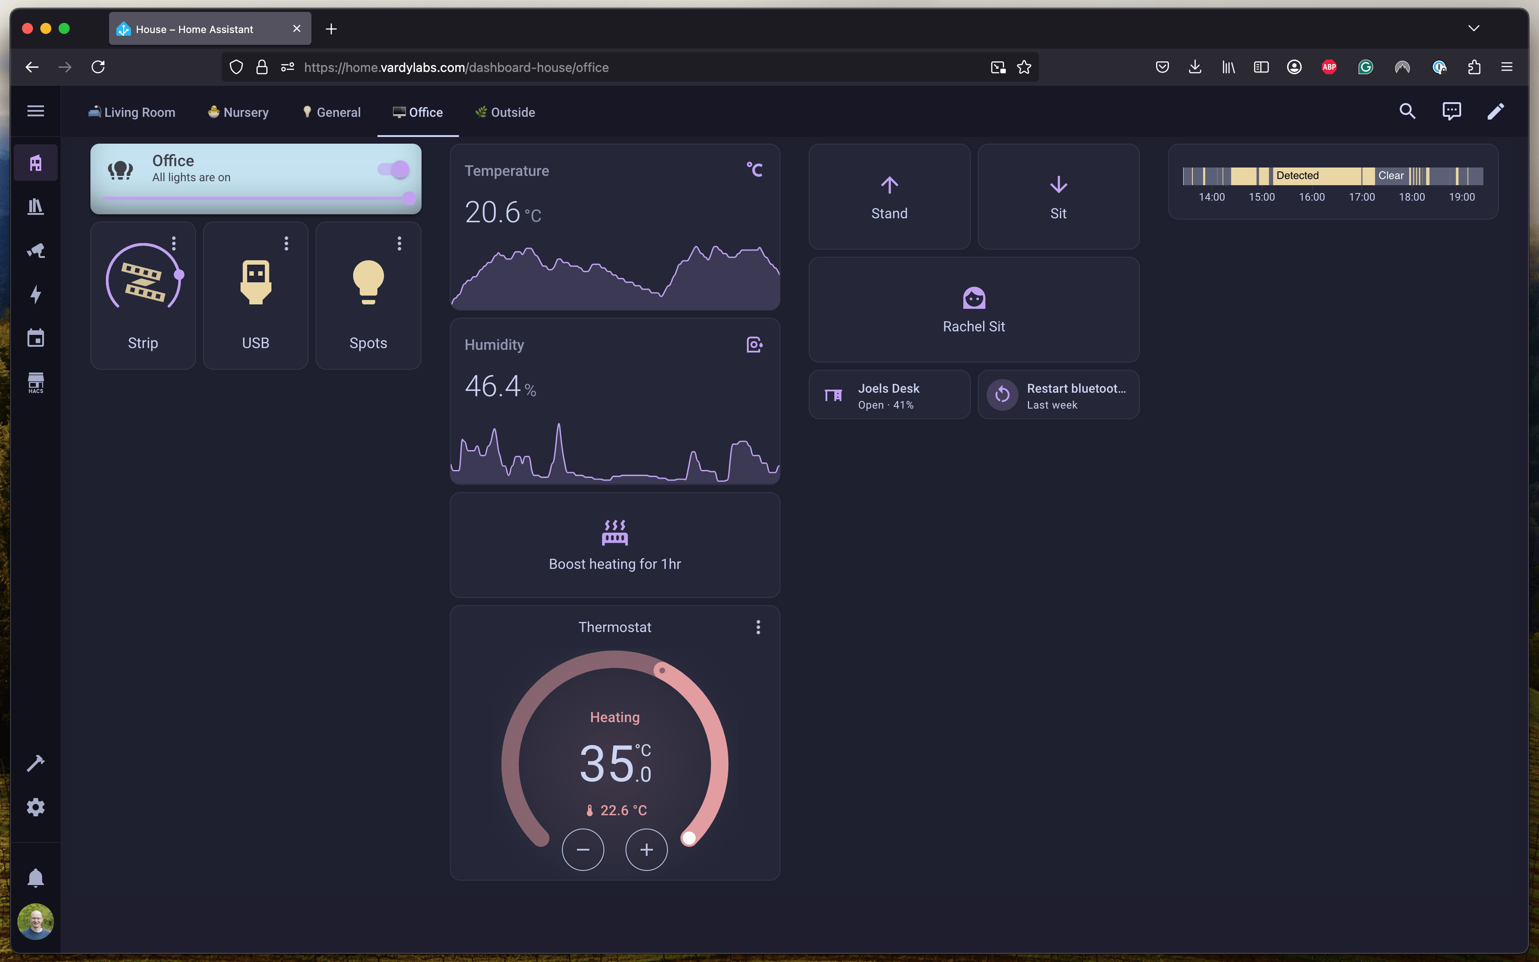Open HACS from the sidebar

click(36, 383)
